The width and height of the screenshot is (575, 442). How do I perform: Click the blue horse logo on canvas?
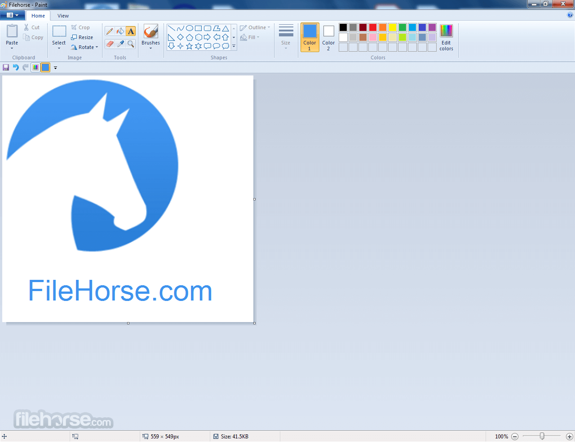[x=93, y=165]
